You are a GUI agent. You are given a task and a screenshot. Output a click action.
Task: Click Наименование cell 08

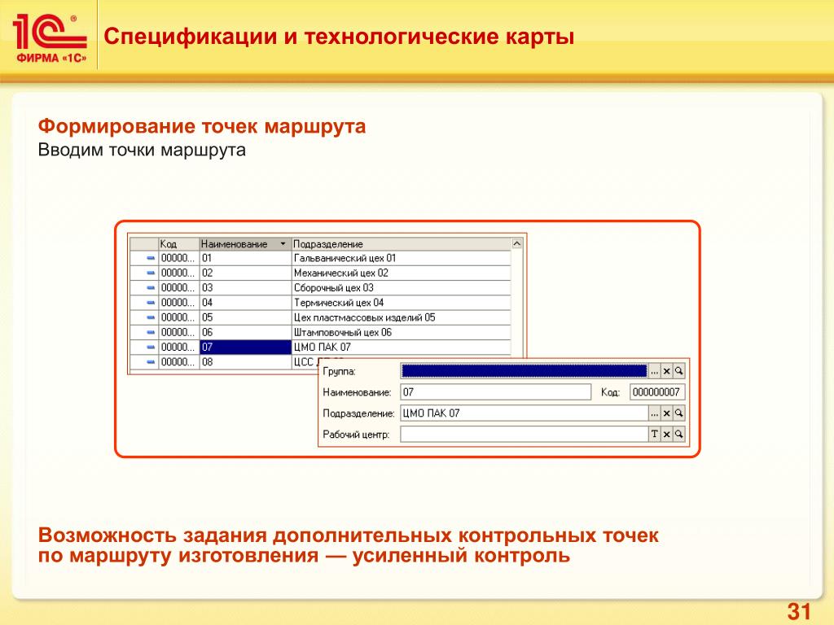pyautogui.click(x=245, y=362)
